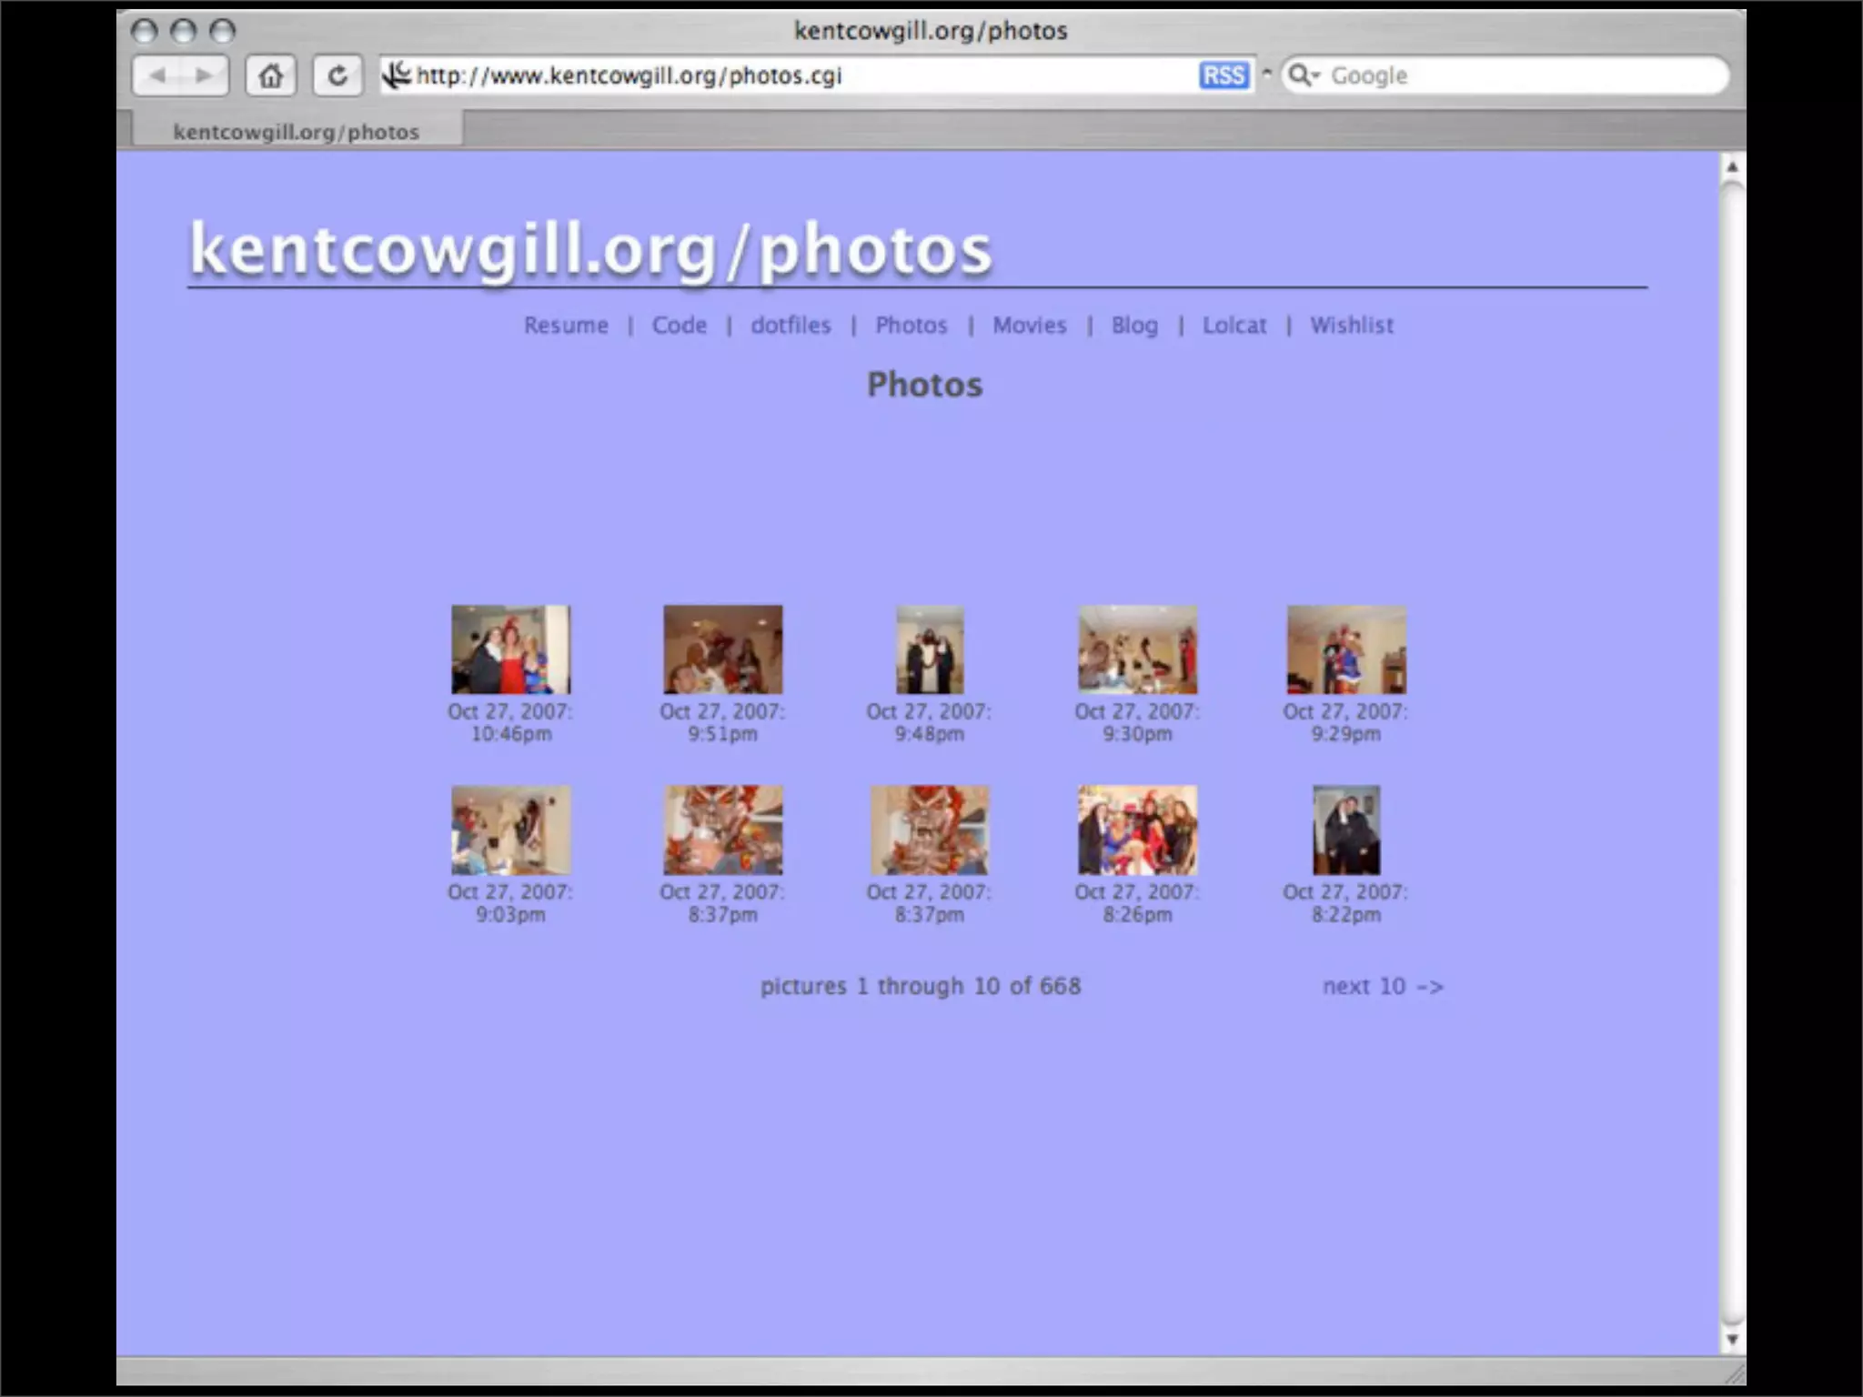The width and height of the screenshot is (1863, 1397).
Task: Open the Blog navigation link
Action: pos(1134,325)
